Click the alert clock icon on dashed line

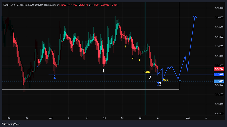(x=180, y=81)
